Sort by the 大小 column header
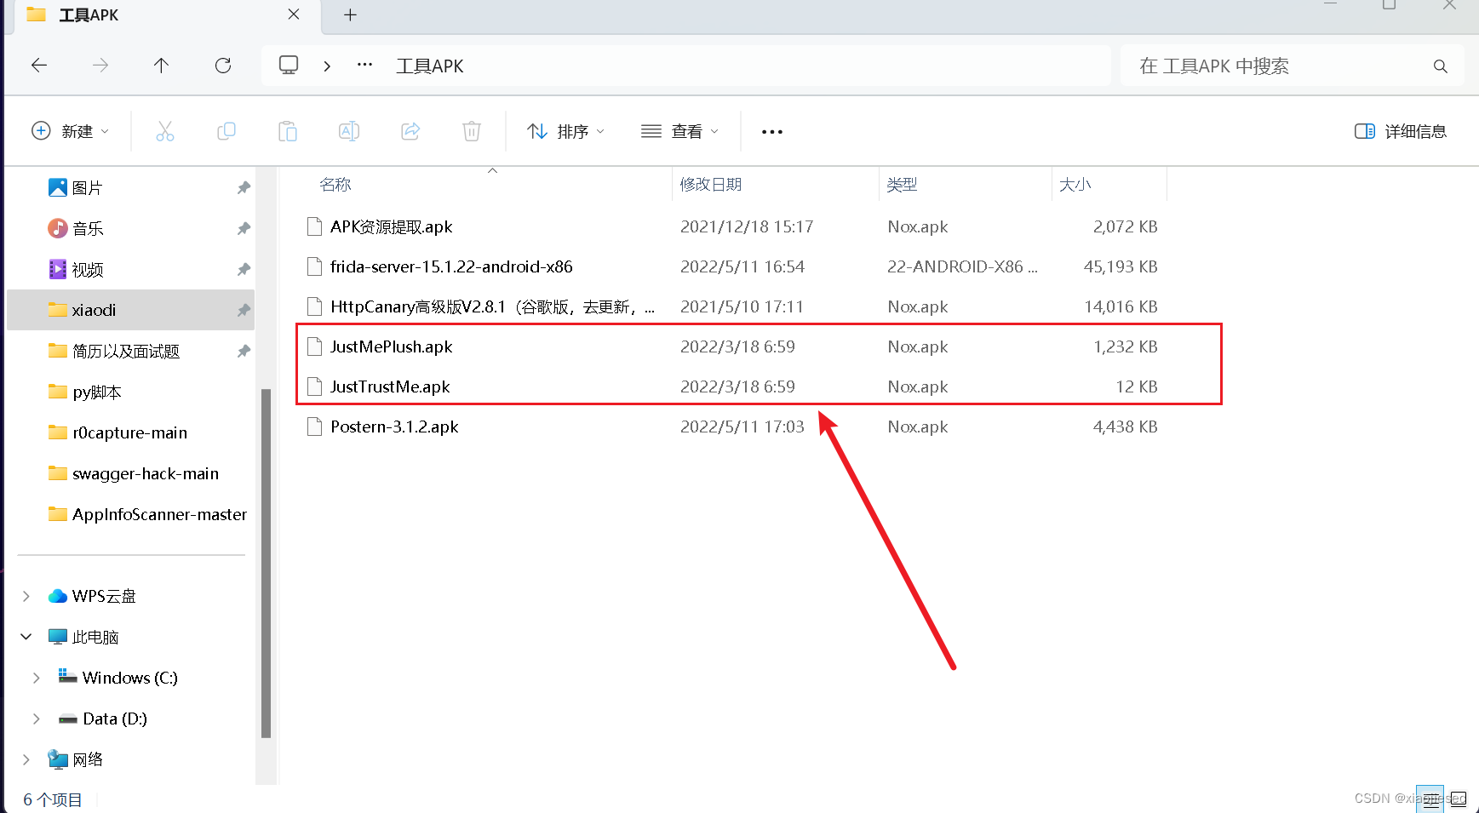This screenshot has width=1479, height=813. (x=1075, y=185)
